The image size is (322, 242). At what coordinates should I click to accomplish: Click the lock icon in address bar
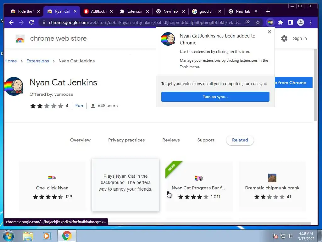click(x=44, y=22)
